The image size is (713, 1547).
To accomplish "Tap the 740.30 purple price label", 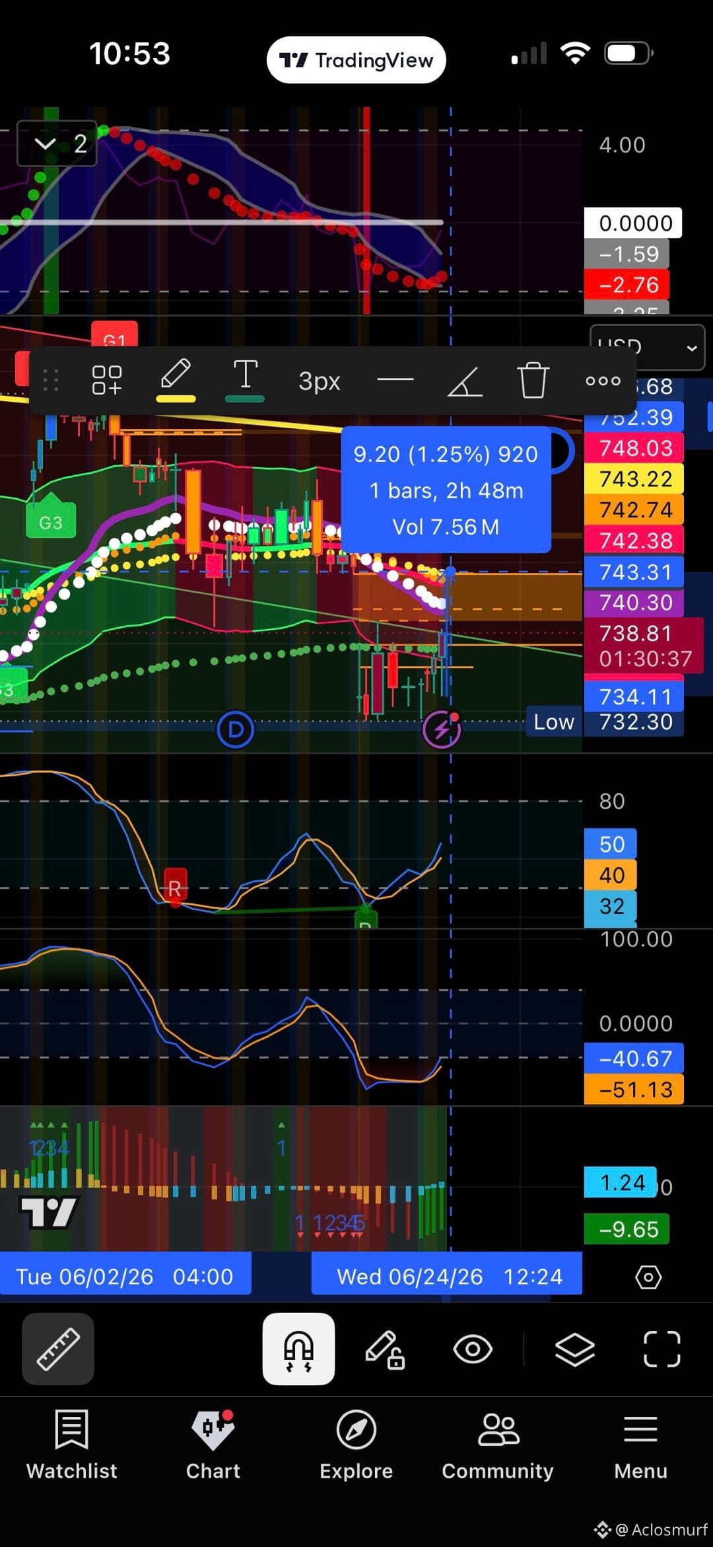I will tap(634, 602).
